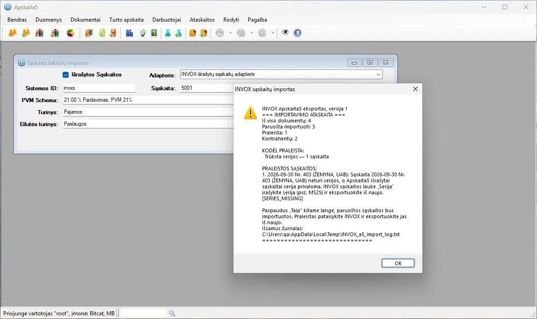Toggle the eye visibility toolbar icon
This screenshot has width=537, height=319.
[x=285, y=33]
